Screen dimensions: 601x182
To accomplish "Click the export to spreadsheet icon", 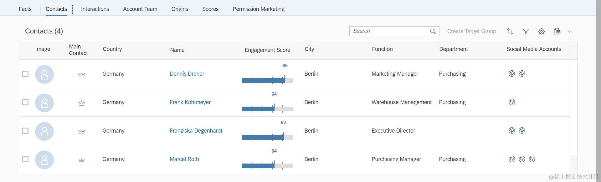I will pyautogui.click(x=557, y=31).
